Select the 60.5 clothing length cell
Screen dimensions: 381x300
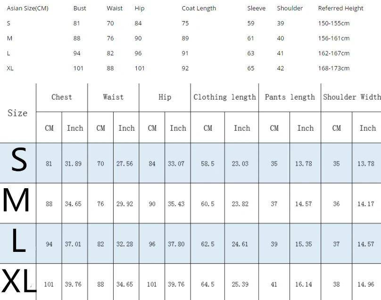pos(207,203)
